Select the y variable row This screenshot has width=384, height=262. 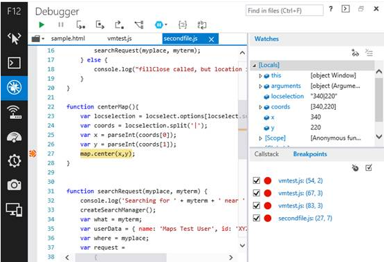tap(312, 128)
